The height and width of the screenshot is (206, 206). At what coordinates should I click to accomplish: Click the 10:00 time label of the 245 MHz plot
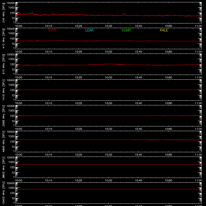tap(19, 26)
